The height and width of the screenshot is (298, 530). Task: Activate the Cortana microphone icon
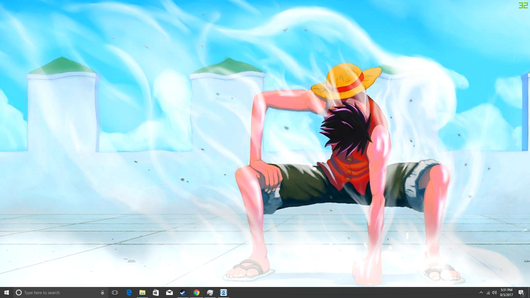coord(102,292)
